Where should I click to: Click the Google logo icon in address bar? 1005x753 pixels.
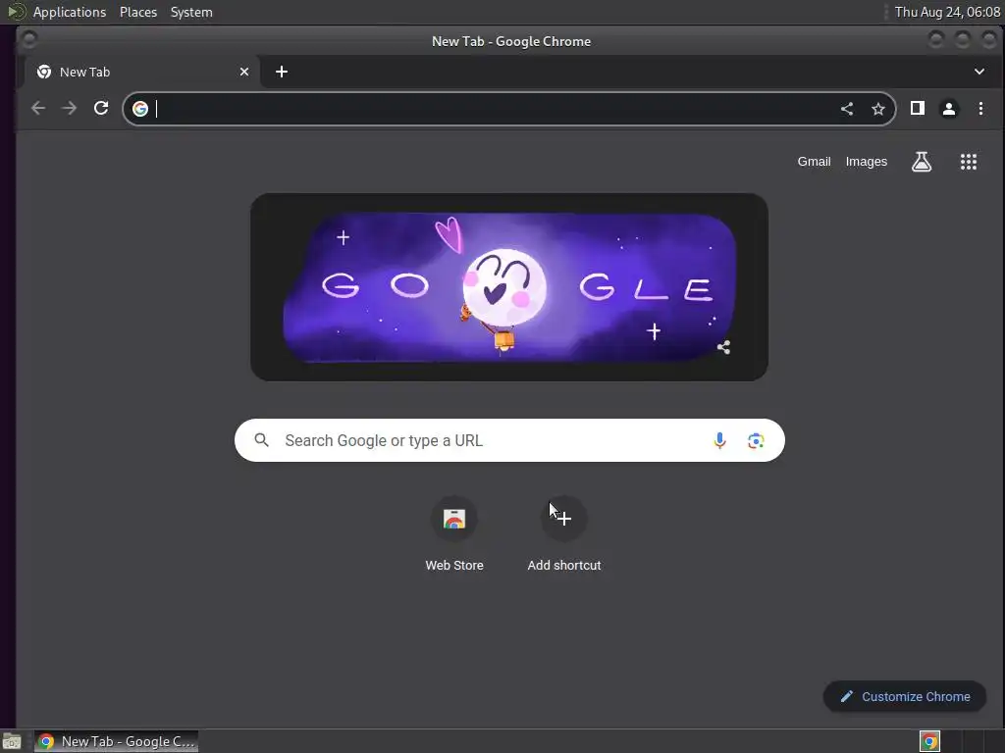pyautogui.click(x=140, y=109)
